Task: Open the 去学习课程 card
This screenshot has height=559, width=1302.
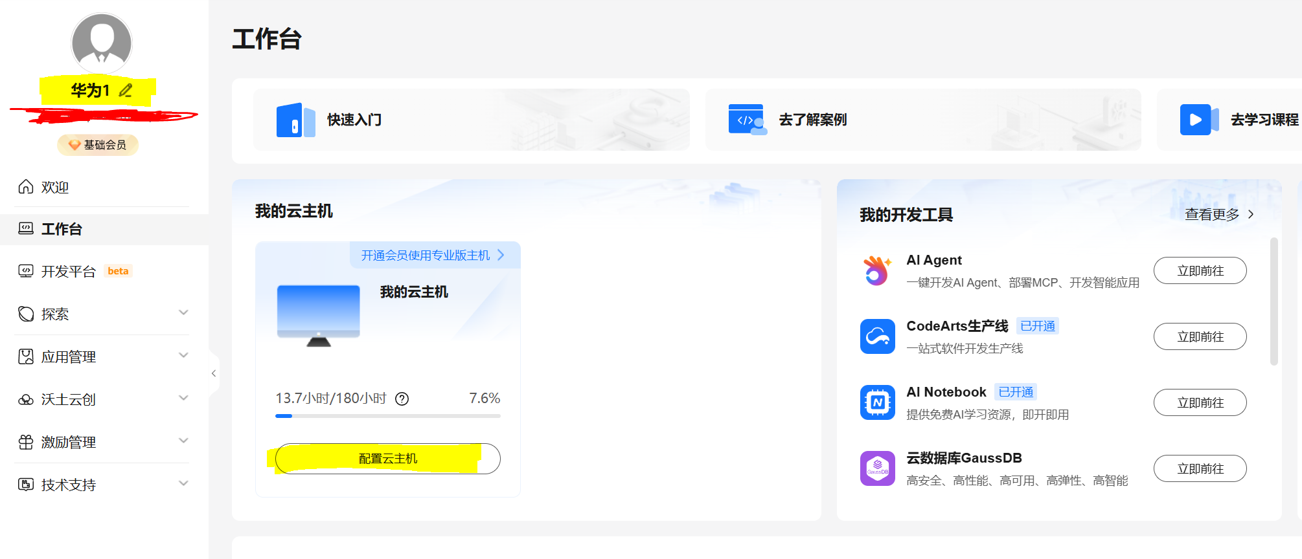Action: [x=1229, y=120]
